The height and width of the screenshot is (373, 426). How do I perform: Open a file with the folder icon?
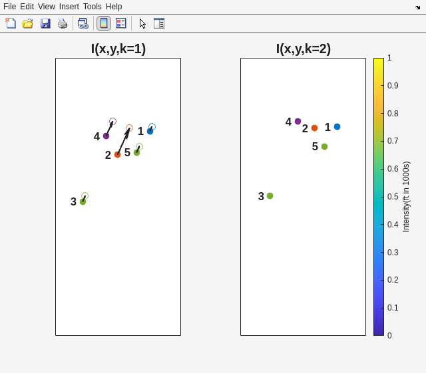tap(28, 23)
